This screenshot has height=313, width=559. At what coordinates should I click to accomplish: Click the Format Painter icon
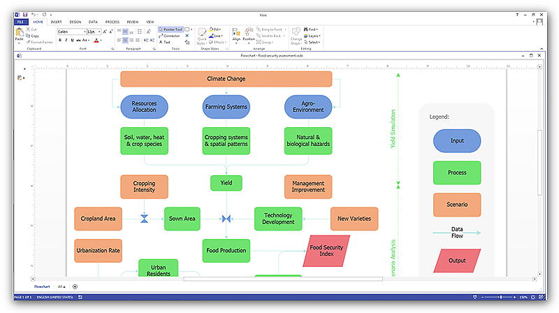(x=39, y=42)
